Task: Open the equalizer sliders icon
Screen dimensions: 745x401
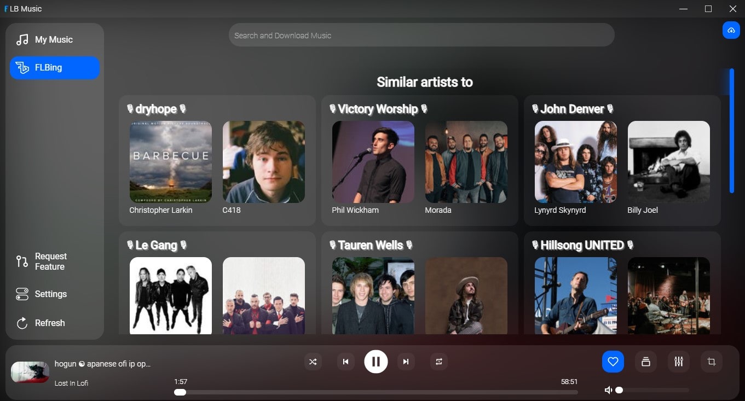Action: (679, 362)
